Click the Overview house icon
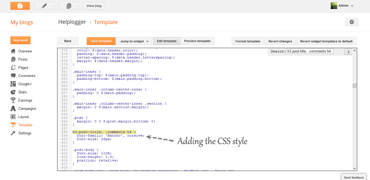Image resolution: width=370 pixels, height=180 pixels. 13,51
